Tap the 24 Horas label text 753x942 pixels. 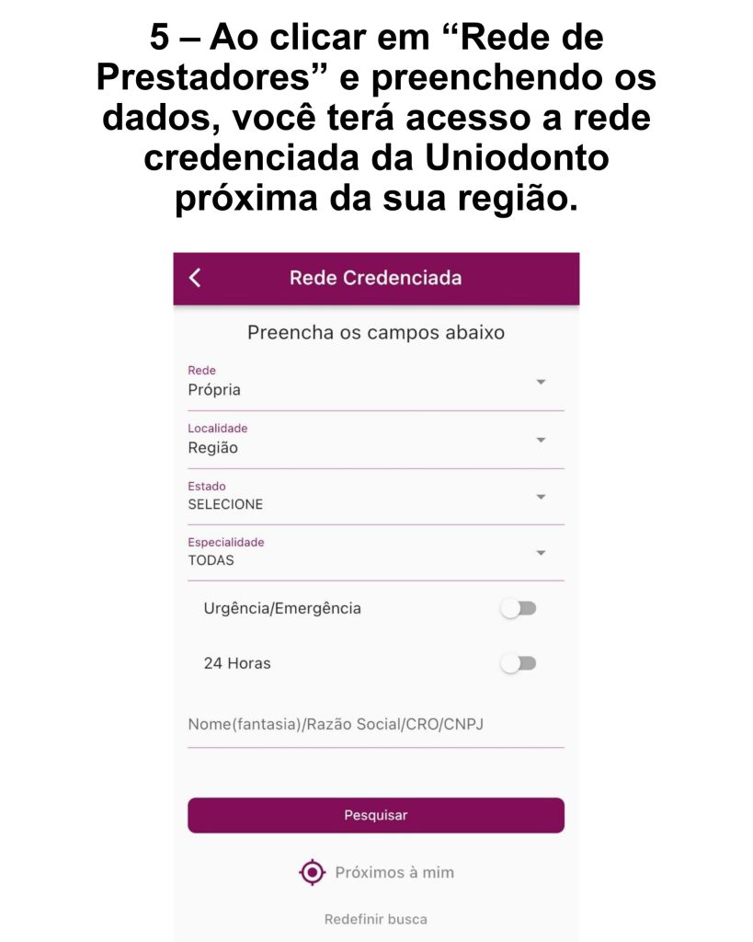(237, 663)
